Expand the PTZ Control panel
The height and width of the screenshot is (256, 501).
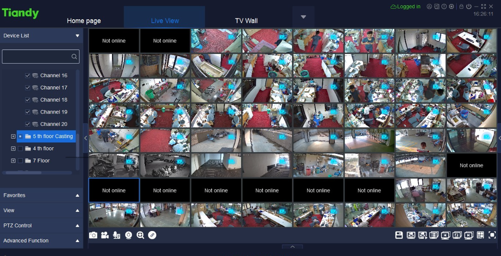(41, 225)
